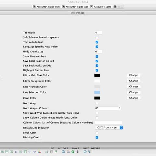The image size is (156, 156).
Task: Click the eye icon in bottom toolbar
Action: pos(34,152)
